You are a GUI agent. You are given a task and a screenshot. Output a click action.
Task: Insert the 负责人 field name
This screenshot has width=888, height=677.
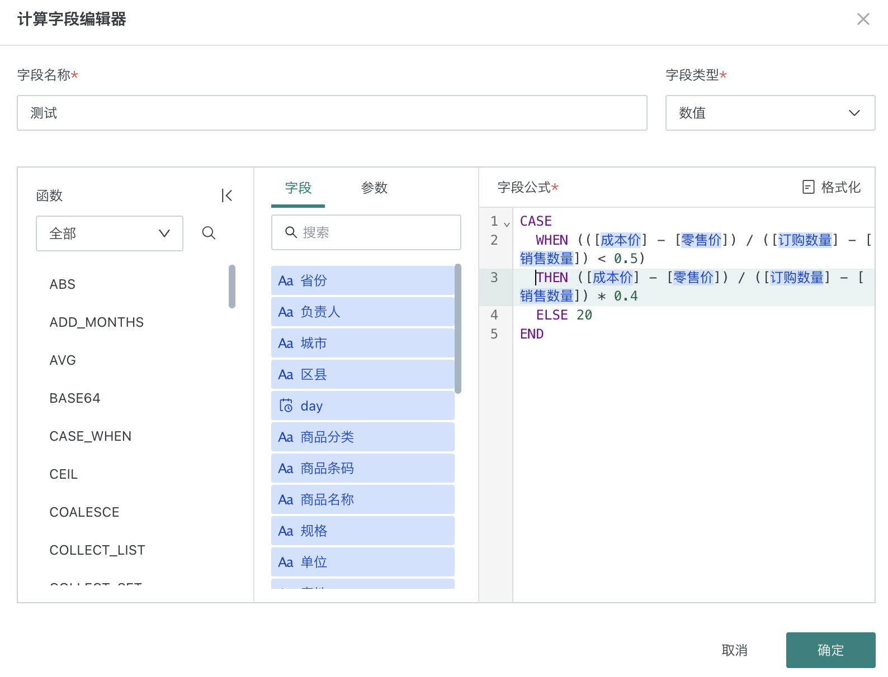point(320,312)
